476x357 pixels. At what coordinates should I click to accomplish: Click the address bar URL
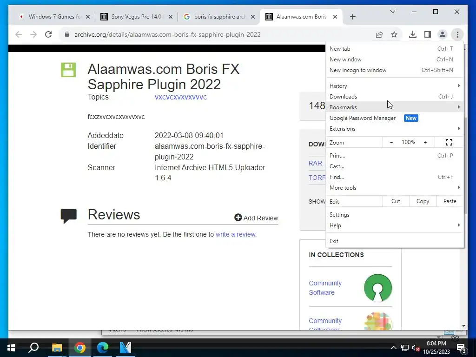click(x=167, y=34)
